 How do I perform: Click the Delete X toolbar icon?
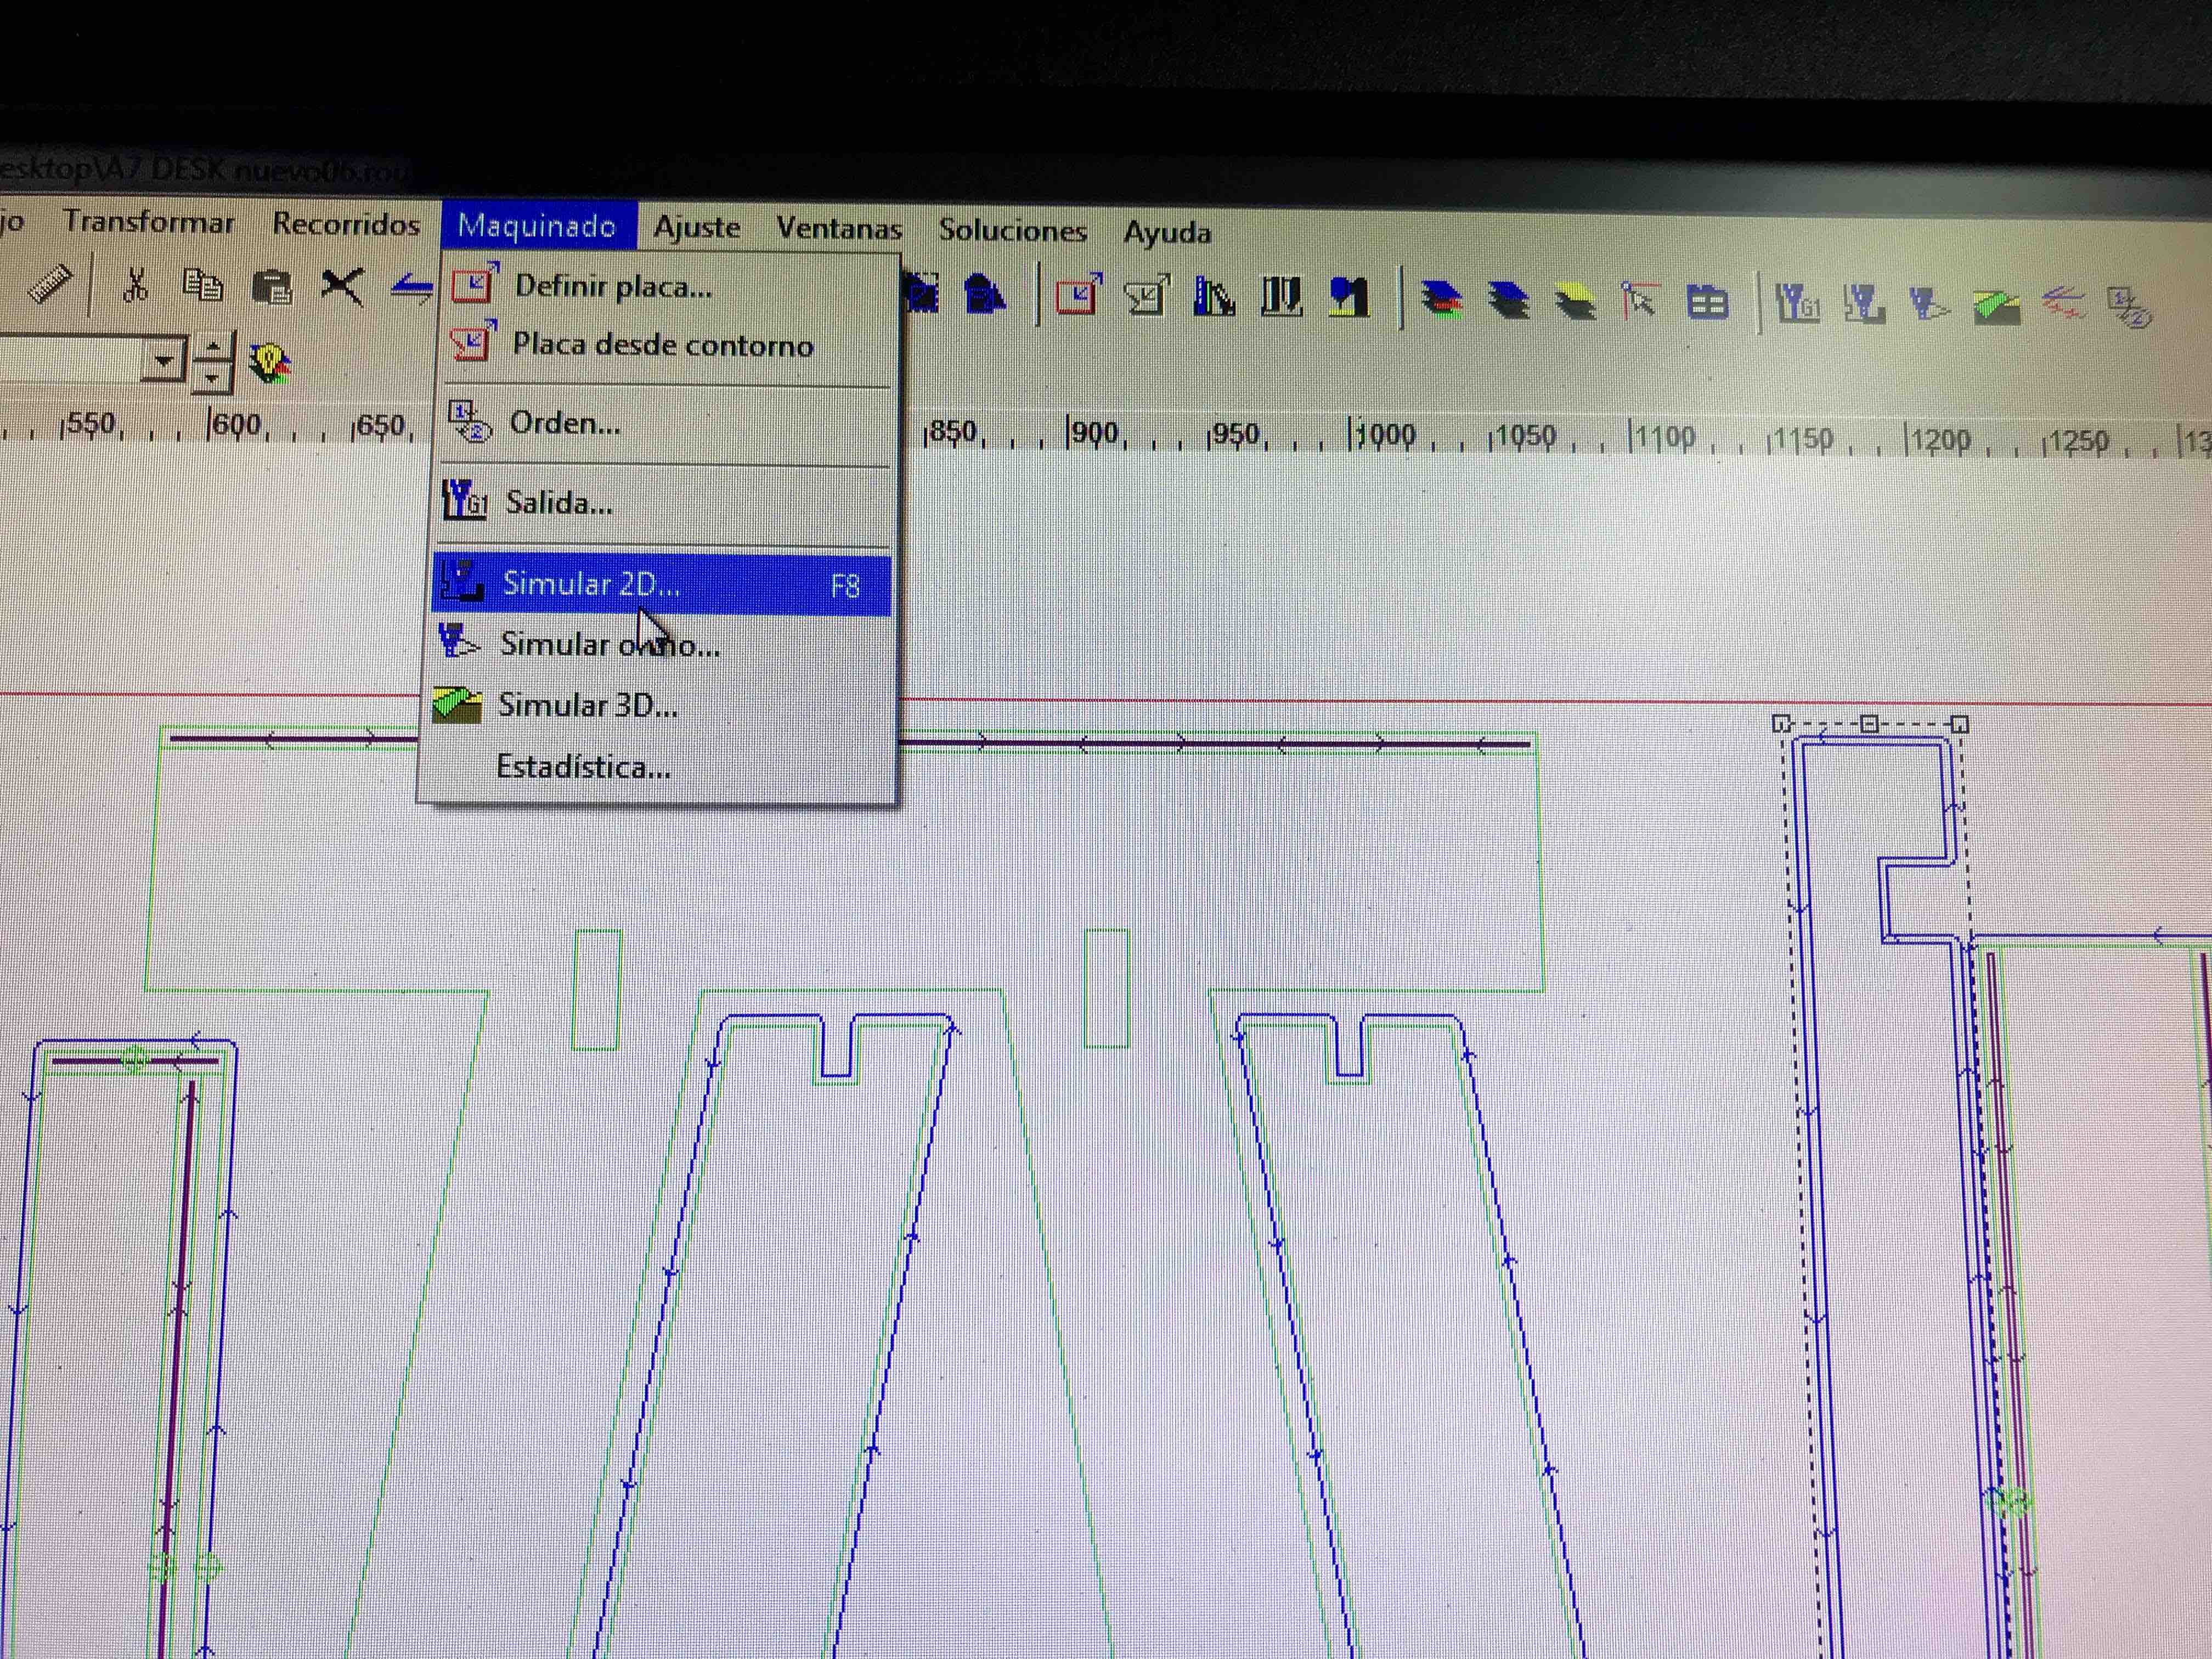click(341, 288)
